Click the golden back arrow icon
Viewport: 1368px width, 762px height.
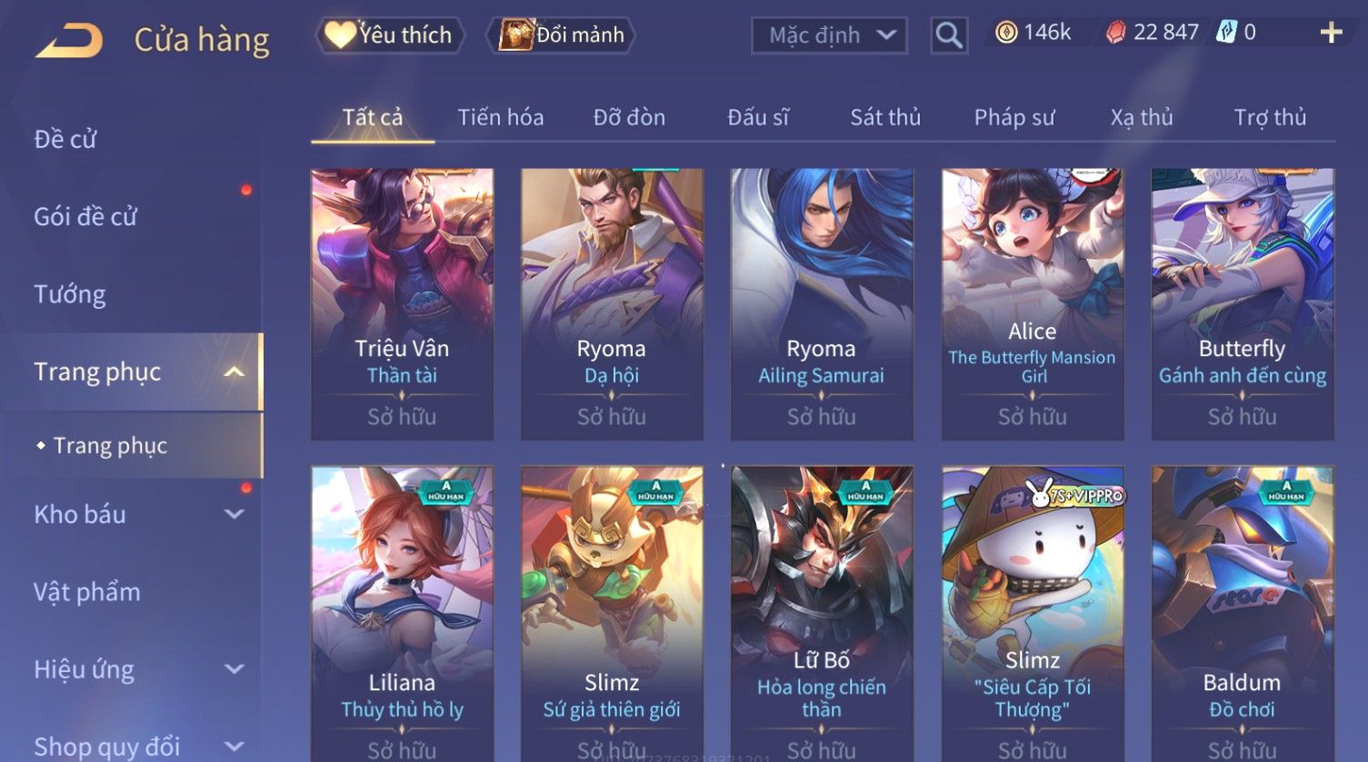click(x=69, y=40)
